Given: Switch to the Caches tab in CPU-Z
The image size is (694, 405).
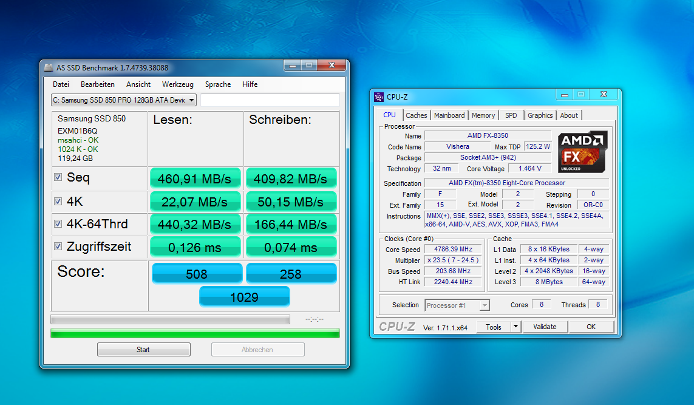Looking at the screenshot, I should pos(417,115).
